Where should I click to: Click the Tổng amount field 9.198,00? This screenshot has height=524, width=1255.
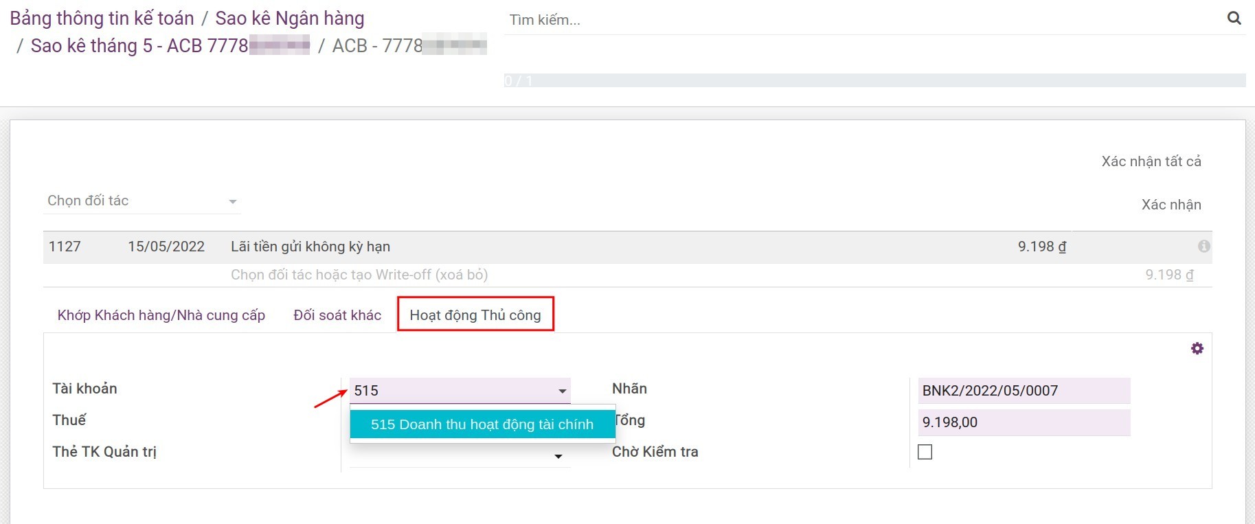click(1023, 422)
